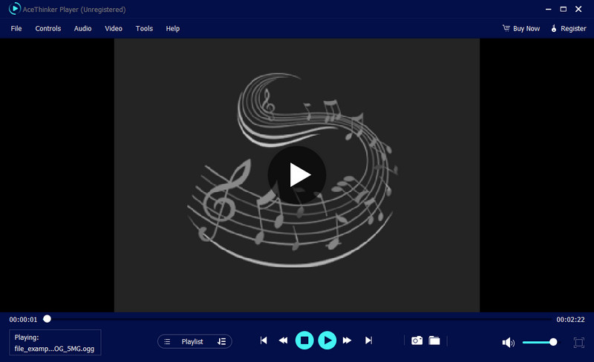Viewport: 594px width, 362px height.
Task: Open the File menu
Action: coord(16,28)
